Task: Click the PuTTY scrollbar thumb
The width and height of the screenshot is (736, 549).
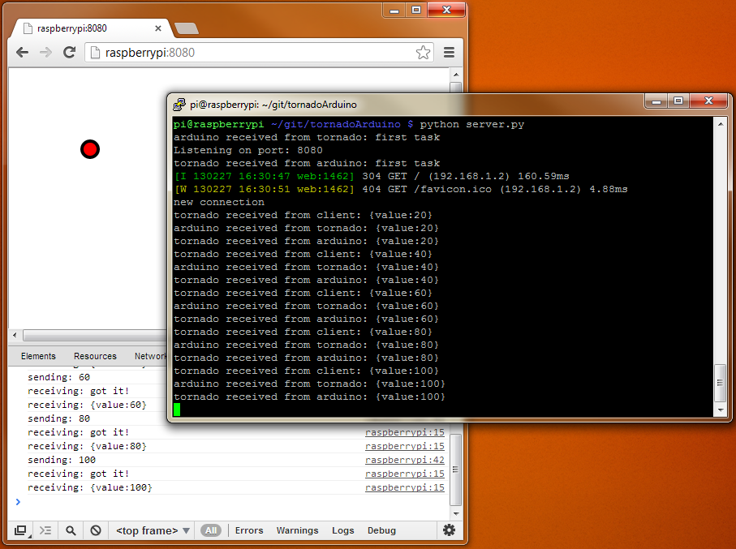Action: pos(720,383)
